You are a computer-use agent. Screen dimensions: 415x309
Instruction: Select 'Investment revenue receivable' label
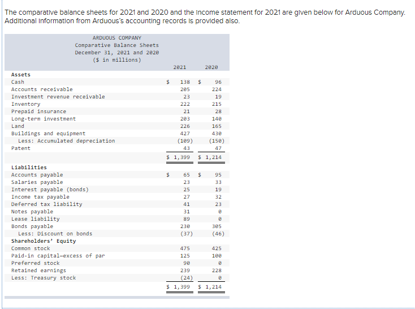coord(58,97)
